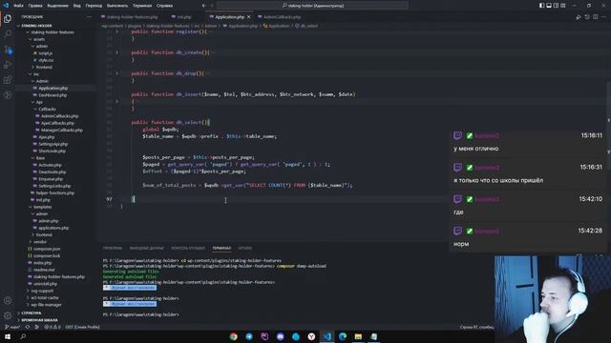Open Dashboard.php in the explorer

click(x=53, y=95)
